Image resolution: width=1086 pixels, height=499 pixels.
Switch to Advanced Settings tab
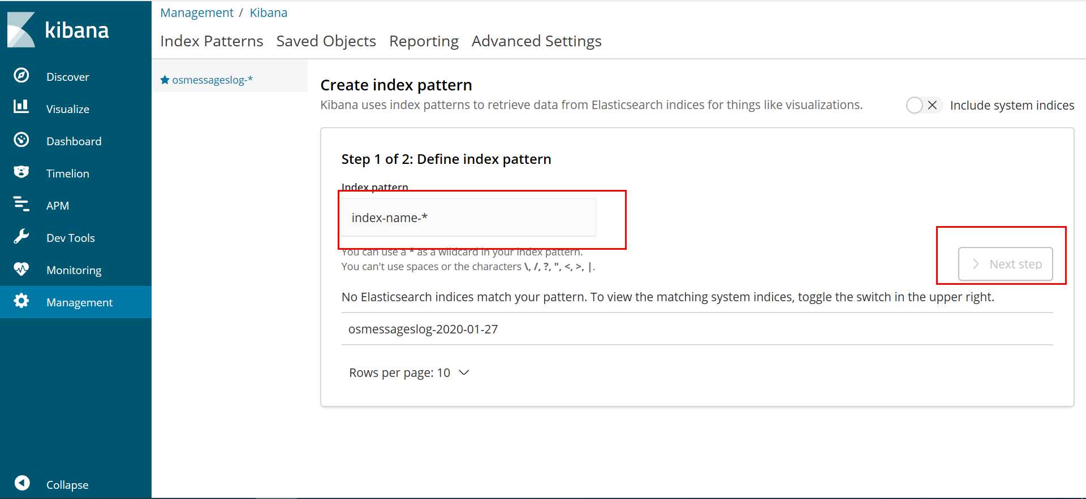(x=536, y=41)
